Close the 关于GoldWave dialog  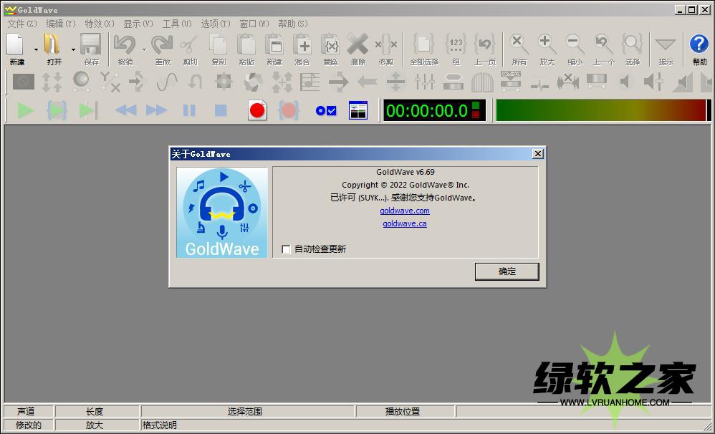[538, 154]
